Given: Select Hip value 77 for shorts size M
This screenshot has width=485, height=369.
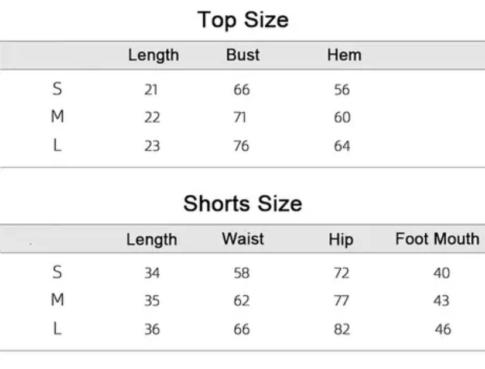Looking at the screenshot, I should coord(341,301).
